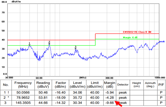Click the 1000.000 x-axis end label

(160, 78)
